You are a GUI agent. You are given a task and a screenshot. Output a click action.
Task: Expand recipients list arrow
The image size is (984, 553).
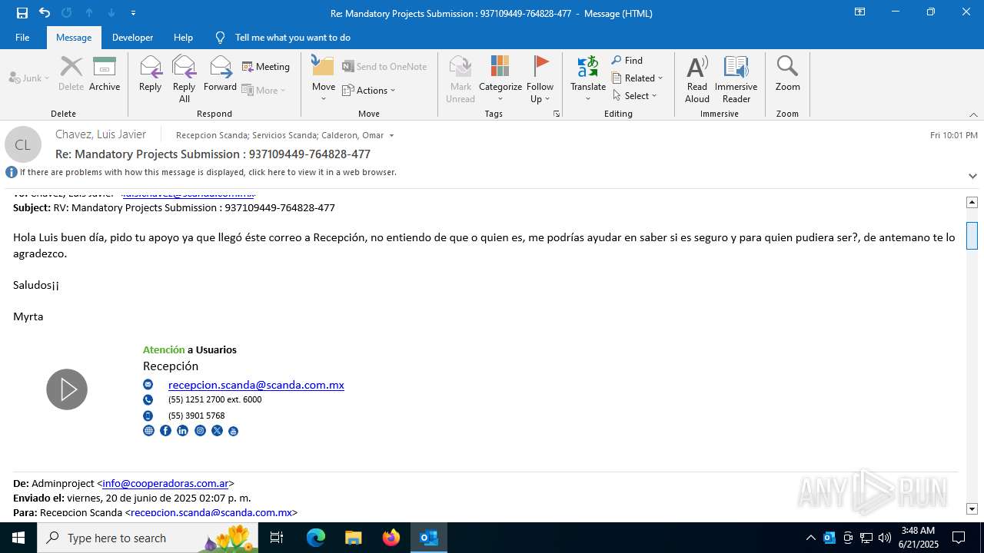point(391,135)
